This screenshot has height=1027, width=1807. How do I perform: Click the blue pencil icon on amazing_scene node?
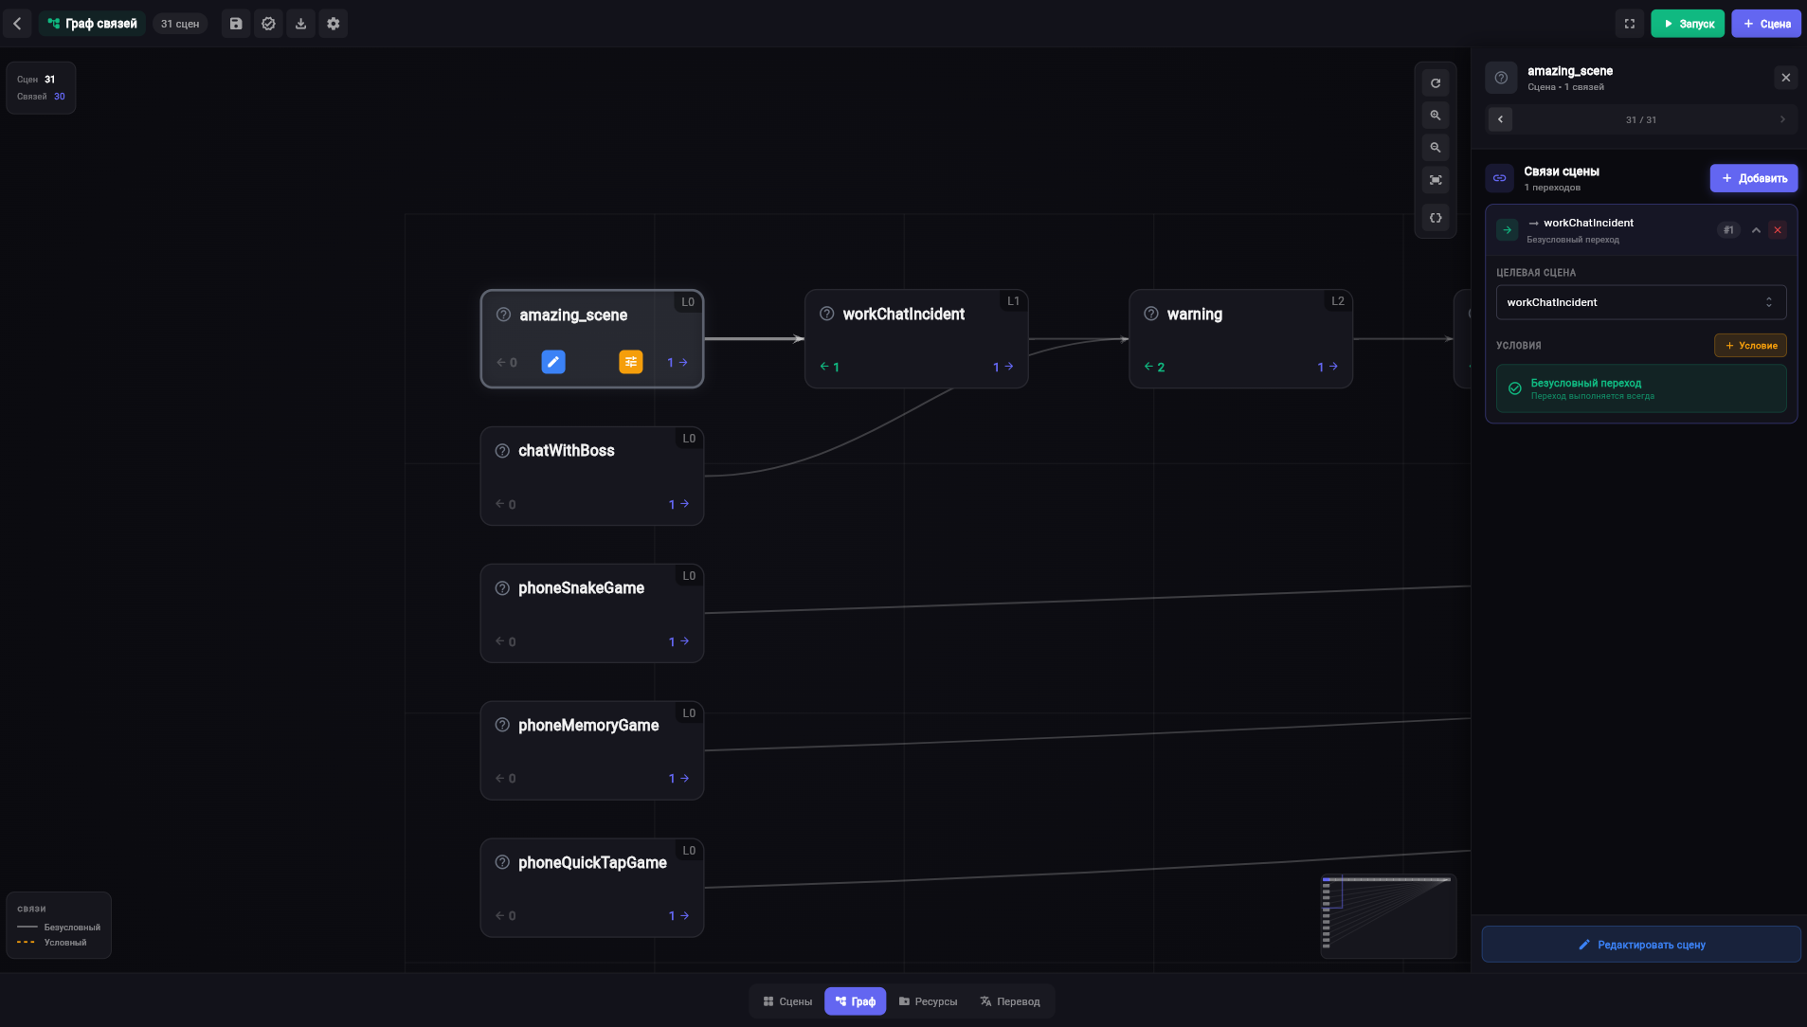point(553,362)
